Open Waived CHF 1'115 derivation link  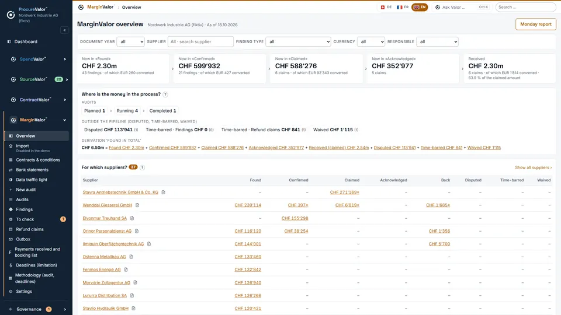point(484,148)
